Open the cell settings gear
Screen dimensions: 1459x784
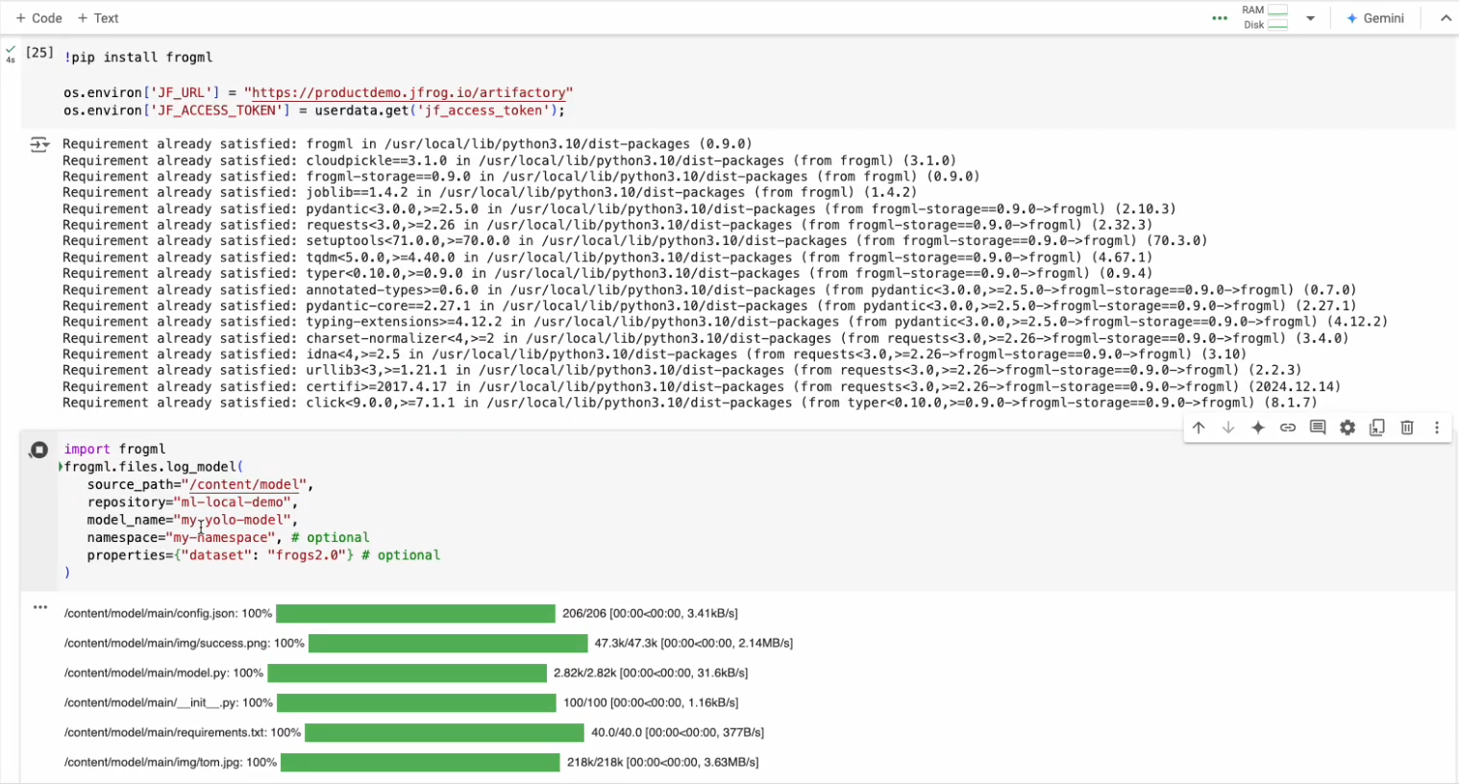pos(1348,428)
